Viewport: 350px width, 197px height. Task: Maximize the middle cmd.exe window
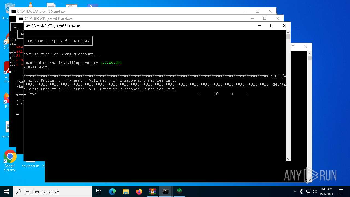[x=265, y=18]
